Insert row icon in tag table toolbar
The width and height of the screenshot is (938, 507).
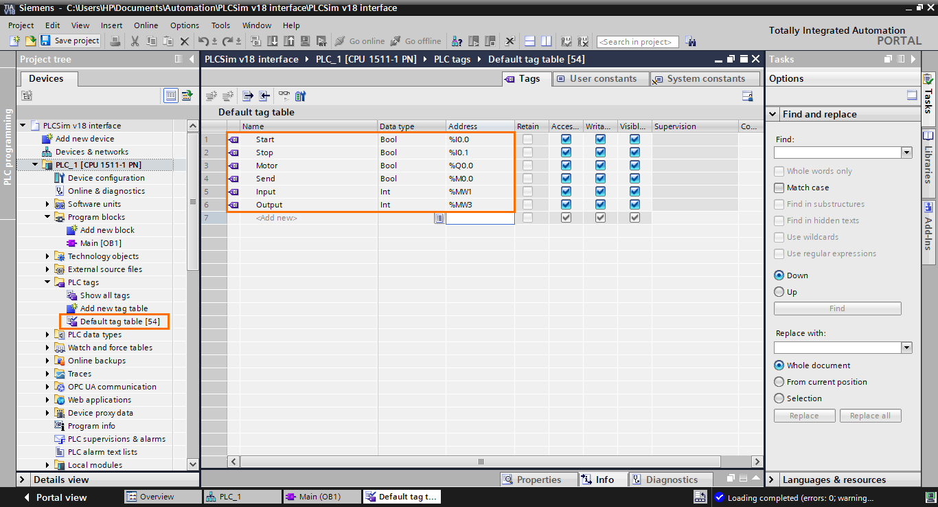[211, 96]
